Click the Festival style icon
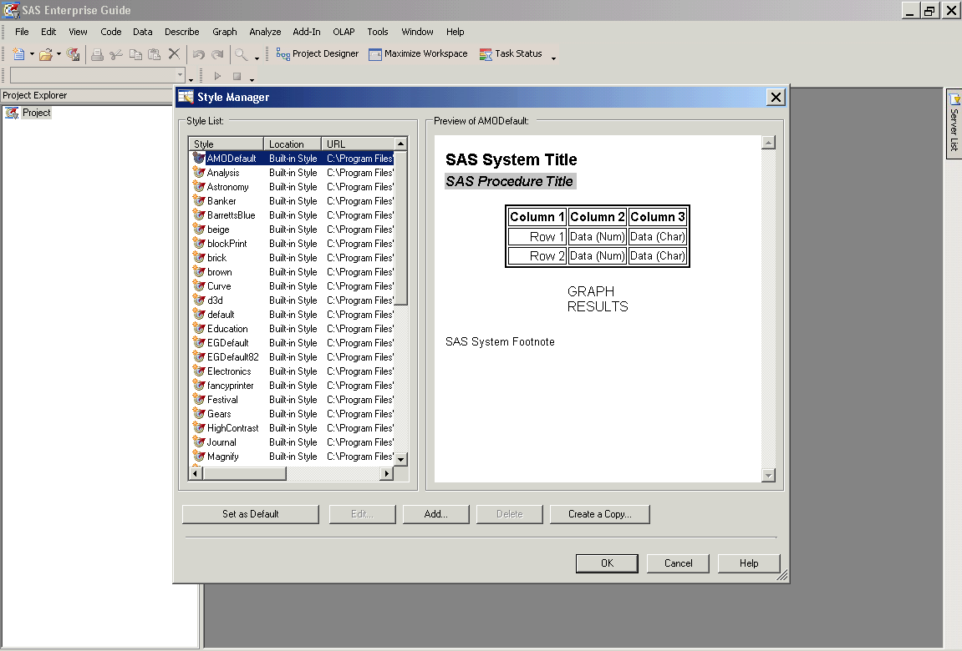The image size is (962, 651). click(x=199, y=399)
